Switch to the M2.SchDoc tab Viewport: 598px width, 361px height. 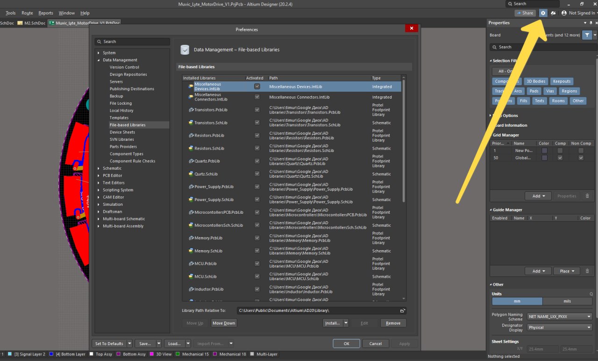[x=32, y=22]
